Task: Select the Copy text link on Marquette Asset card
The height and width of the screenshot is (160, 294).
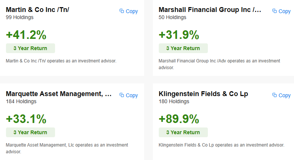Action: (132, 95)
